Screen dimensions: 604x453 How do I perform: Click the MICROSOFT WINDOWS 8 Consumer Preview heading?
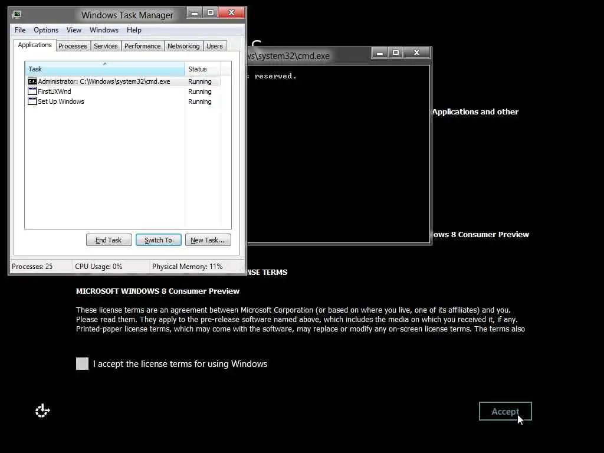157,291
